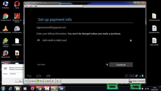This screenshot has height=91, width=161.
Task: Lower volume with the speaker minus button
Action: (53, 81)
